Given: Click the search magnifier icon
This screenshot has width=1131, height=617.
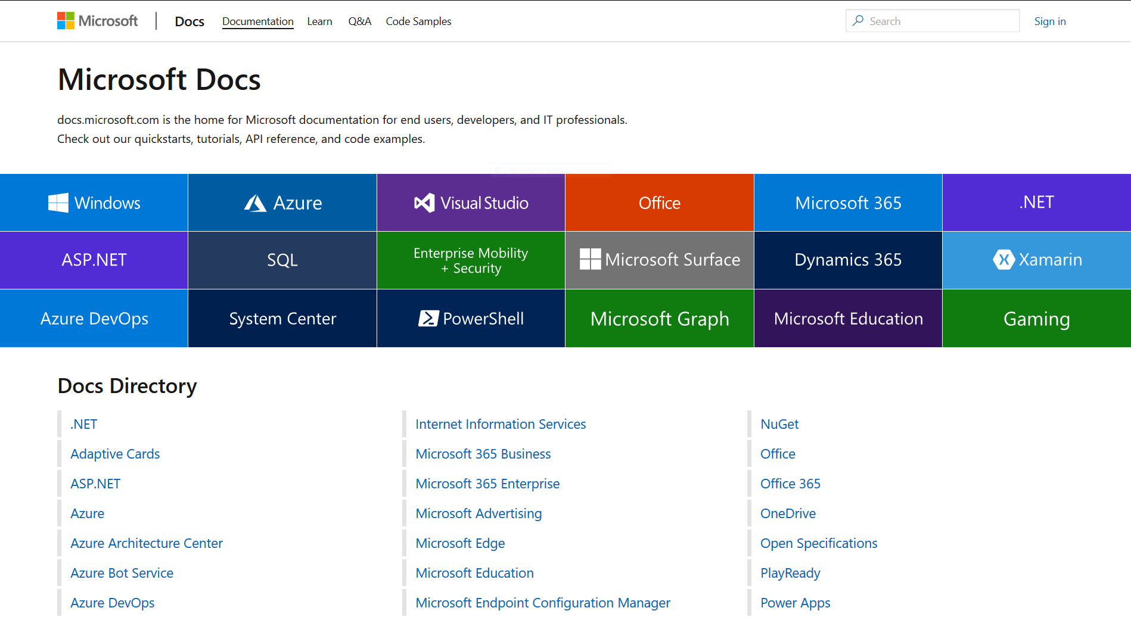Looking at the screenshot, I should click(x=858, y=21).
